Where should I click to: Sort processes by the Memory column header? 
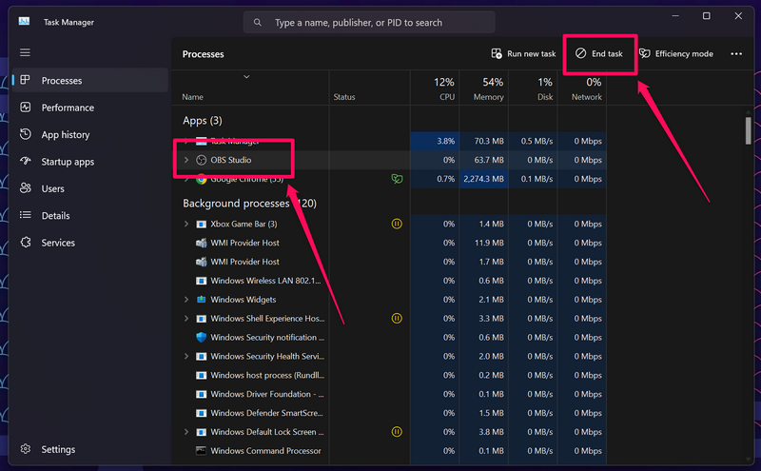coord(486,88)
